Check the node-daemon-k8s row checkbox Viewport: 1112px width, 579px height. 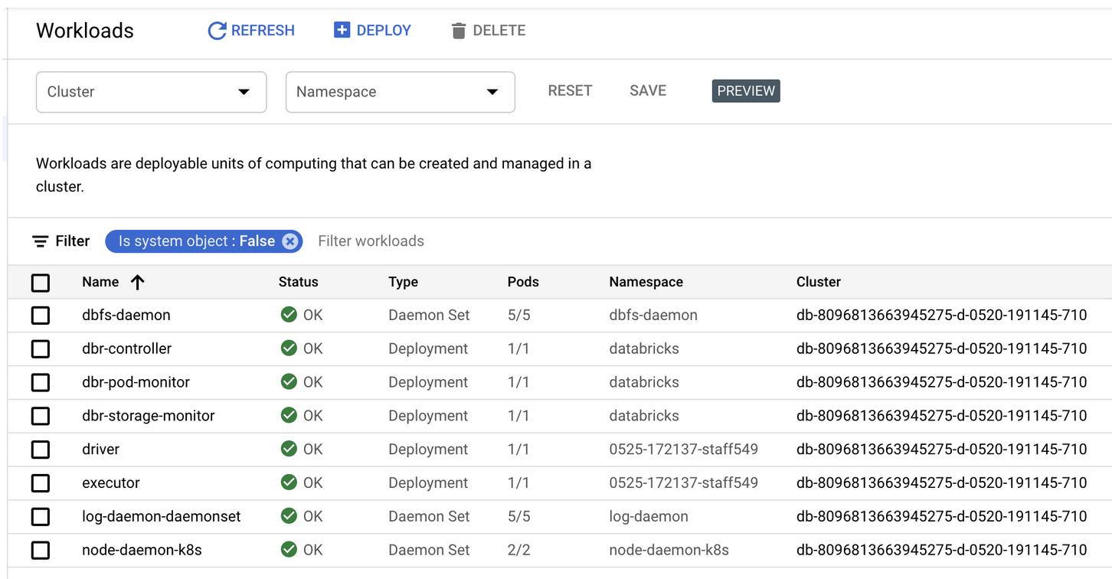tap(41, 550)
